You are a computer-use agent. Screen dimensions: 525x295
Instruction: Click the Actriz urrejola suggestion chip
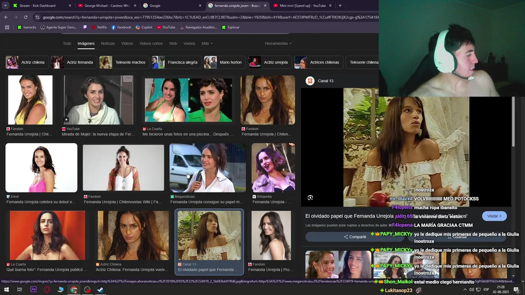coord(269,62)
